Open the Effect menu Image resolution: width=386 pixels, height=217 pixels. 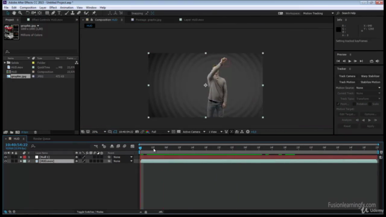[53, 8]
